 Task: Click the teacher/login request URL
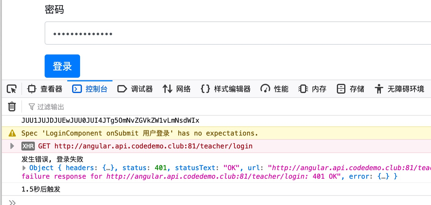tap(153, 146)
